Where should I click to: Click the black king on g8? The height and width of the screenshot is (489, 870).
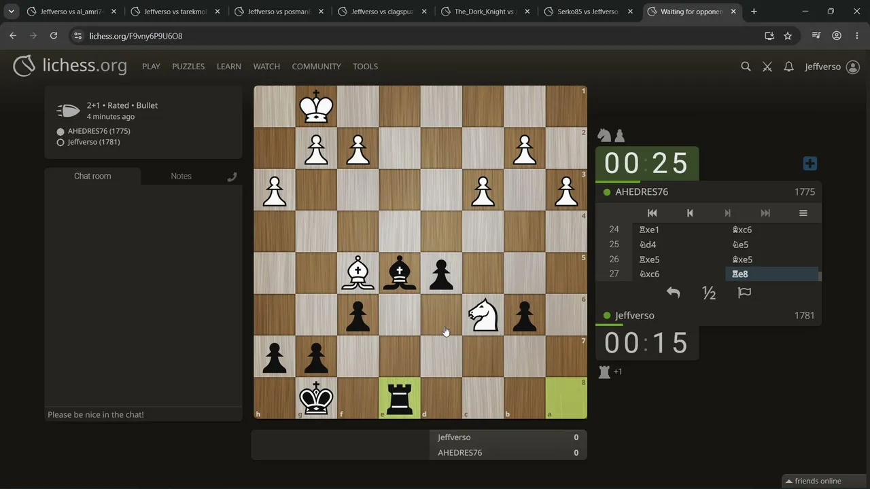pos(316,398)
